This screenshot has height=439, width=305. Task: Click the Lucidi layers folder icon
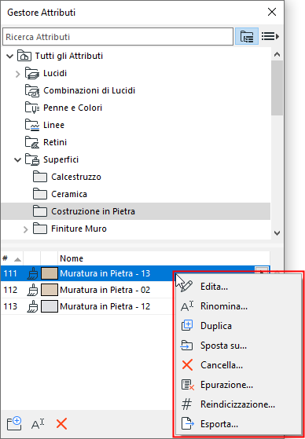click(x=32, y=73)
